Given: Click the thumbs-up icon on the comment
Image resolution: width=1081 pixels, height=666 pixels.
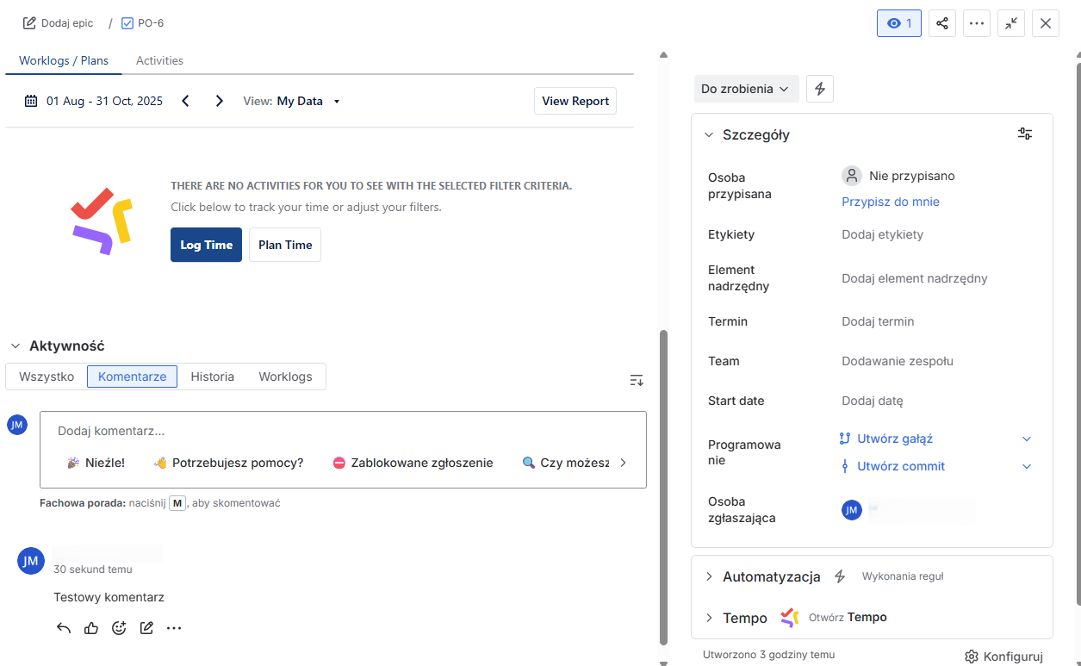Looking at the screenshot, I should (x=91, y=628).
